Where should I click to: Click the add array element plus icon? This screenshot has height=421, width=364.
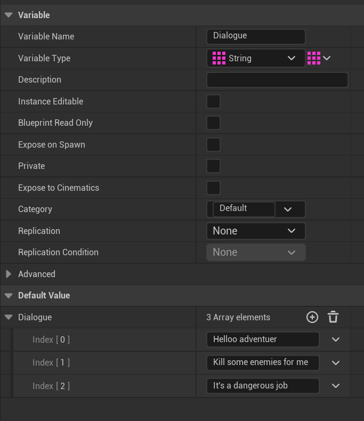click(x=312, y=317)
